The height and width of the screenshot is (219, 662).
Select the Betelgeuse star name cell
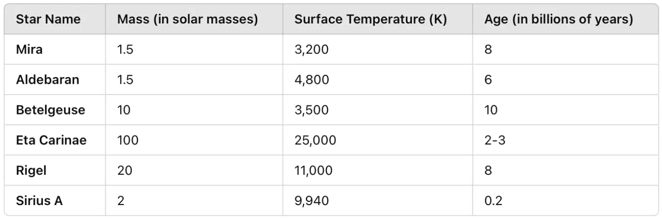point(51,110)
